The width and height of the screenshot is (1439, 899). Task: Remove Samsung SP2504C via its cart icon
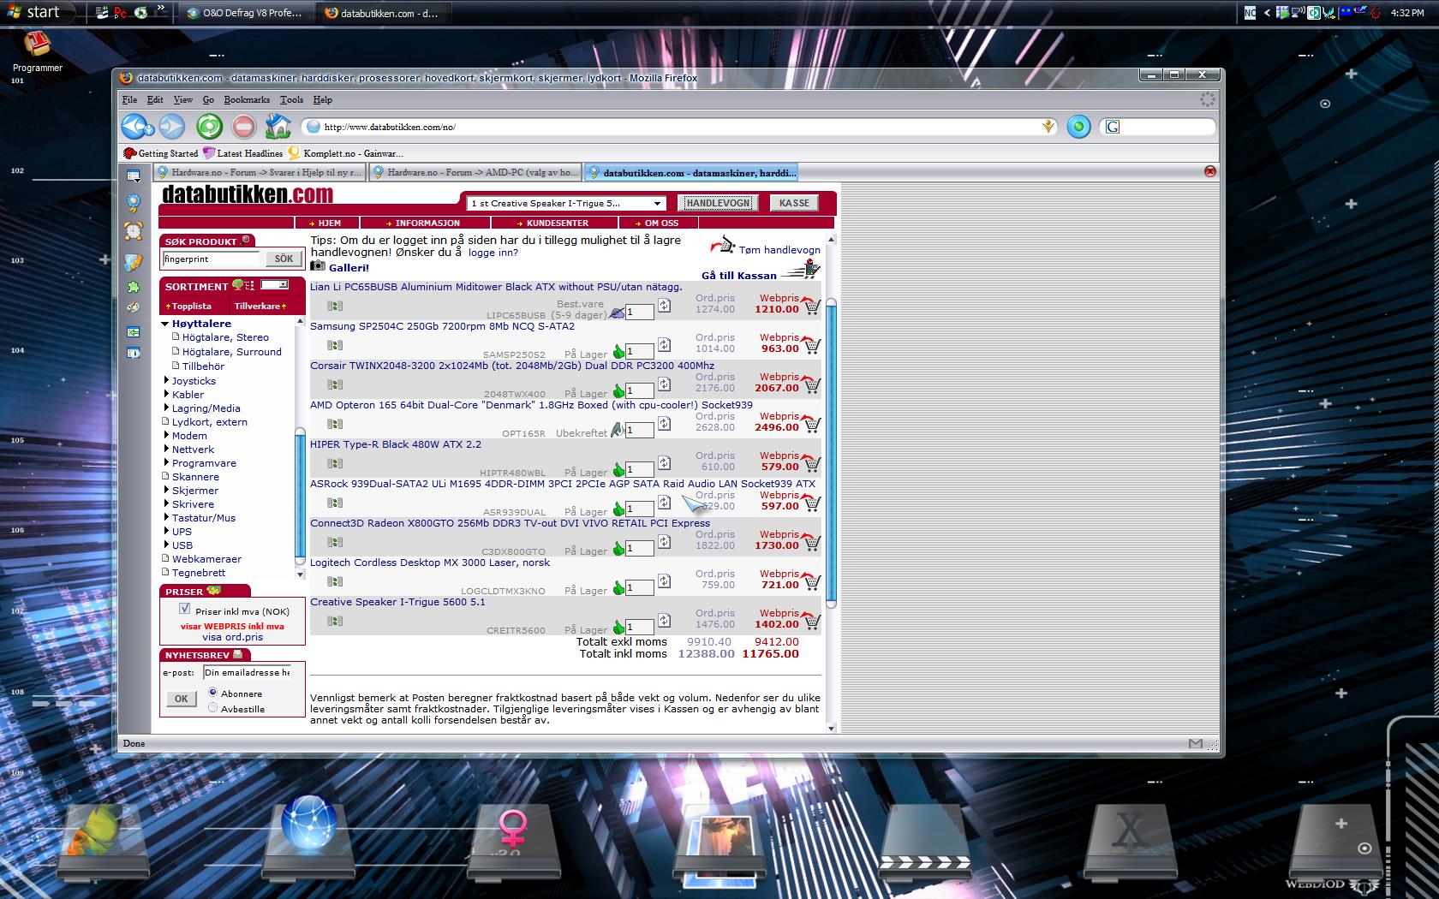[811, 344]
